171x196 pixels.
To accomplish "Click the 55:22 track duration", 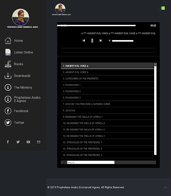I will pos(153,25).
